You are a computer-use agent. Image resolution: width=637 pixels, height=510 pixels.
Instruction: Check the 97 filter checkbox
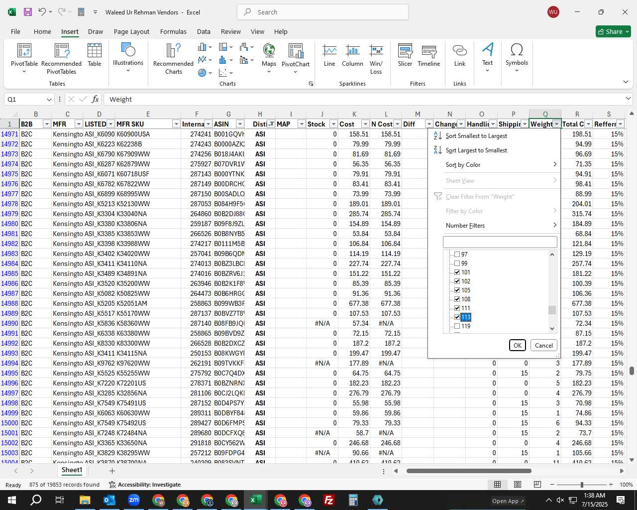(457, 255)
